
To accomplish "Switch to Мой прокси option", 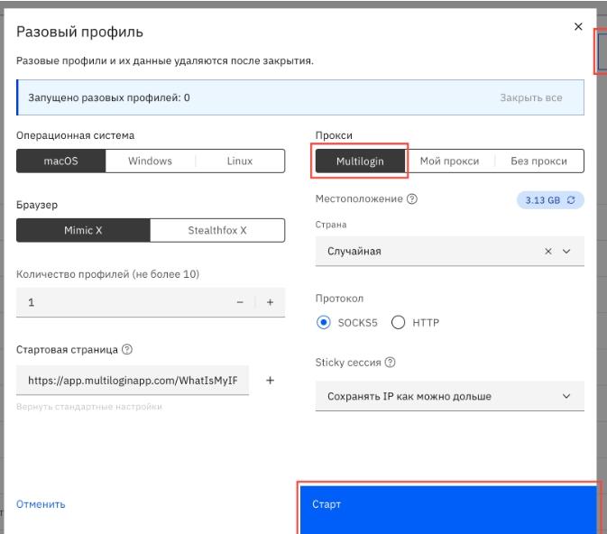I will [449, 161].
